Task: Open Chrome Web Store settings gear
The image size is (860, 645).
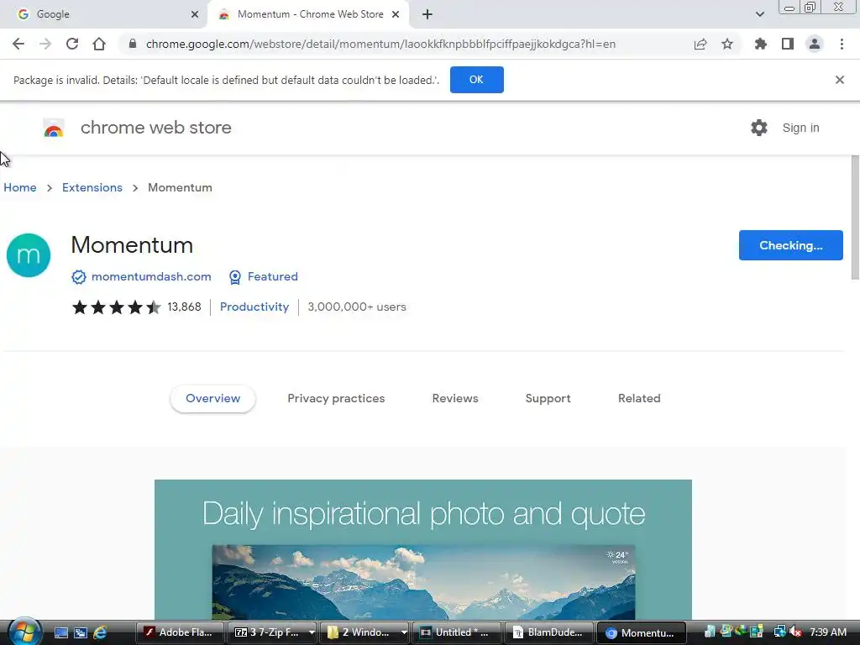Action: click(x=759, y=128)
